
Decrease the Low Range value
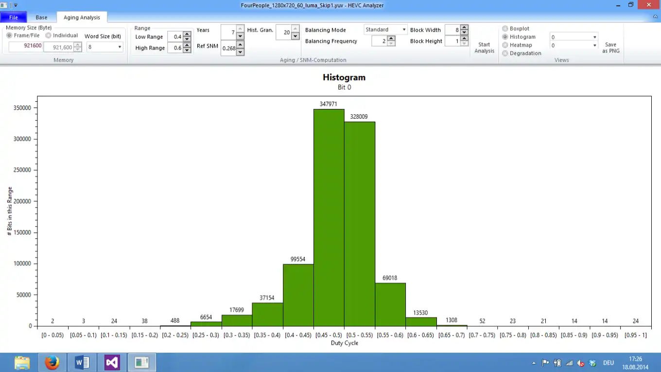187,39
